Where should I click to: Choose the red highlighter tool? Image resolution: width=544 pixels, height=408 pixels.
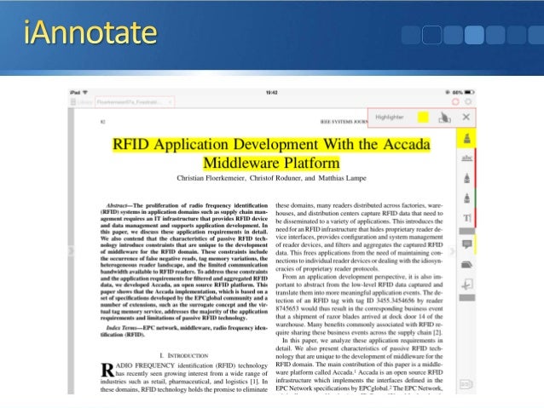point(467,178)
